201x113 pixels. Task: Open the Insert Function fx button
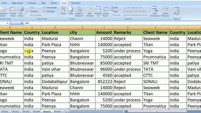[22, 23]
